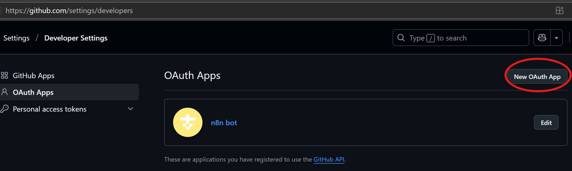Navigate to Settings breadcrumb
This screenshot has height=171, width=572.
point(16,38)
